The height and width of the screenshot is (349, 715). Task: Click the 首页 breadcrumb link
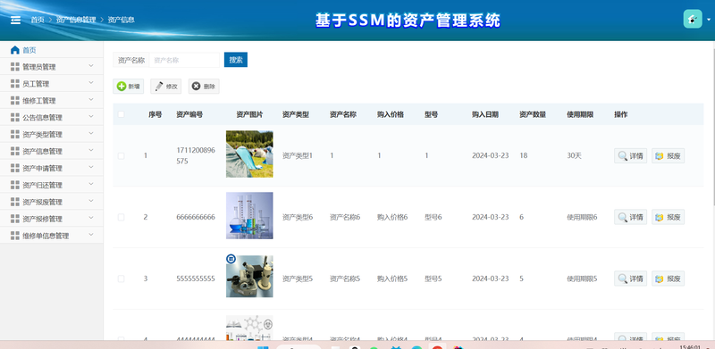coord(38,20)
